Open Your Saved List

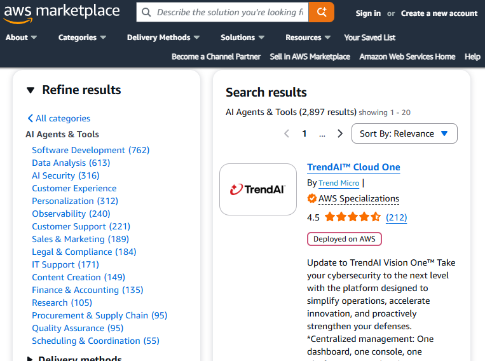(369, 37)
